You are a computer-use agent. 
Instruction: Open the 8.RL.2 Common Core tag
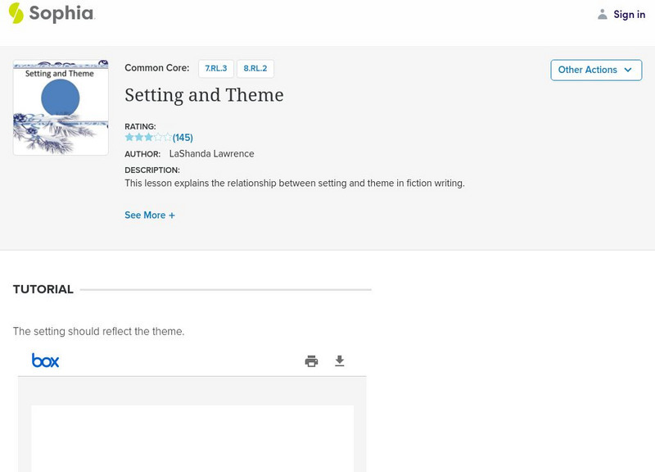point(255,69)
